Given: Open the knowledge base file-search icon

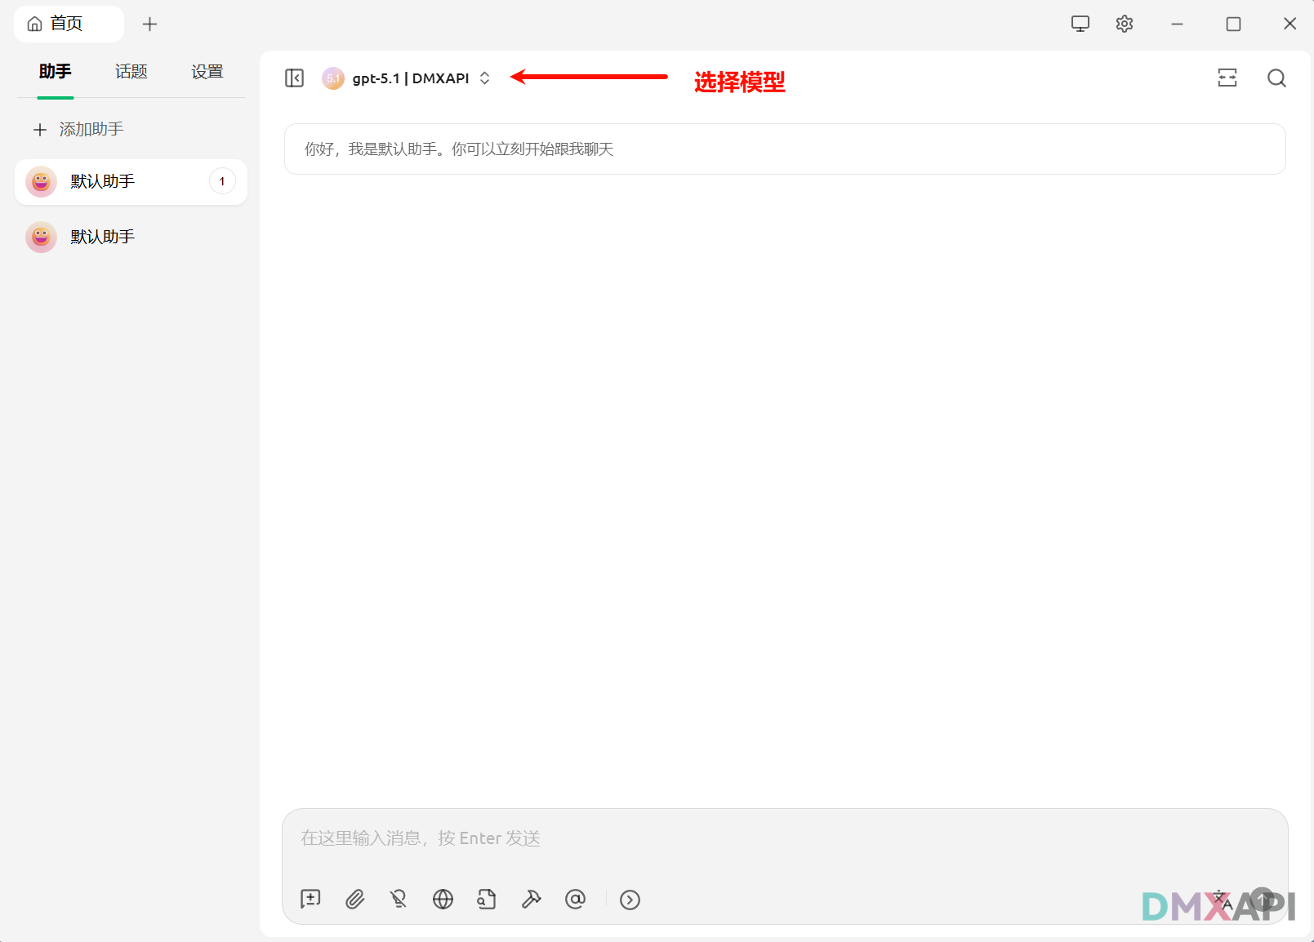Looking at the screenshot, I should click(487, 900).
